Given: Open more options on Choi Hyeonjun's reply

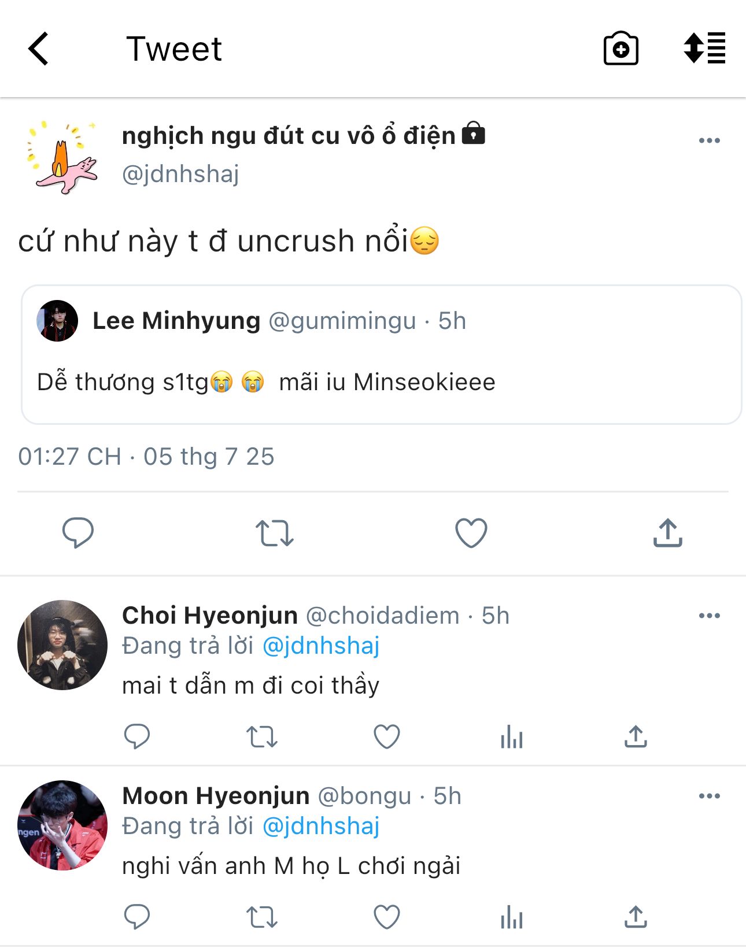Looking at the screenshot, I should (709, 616).
